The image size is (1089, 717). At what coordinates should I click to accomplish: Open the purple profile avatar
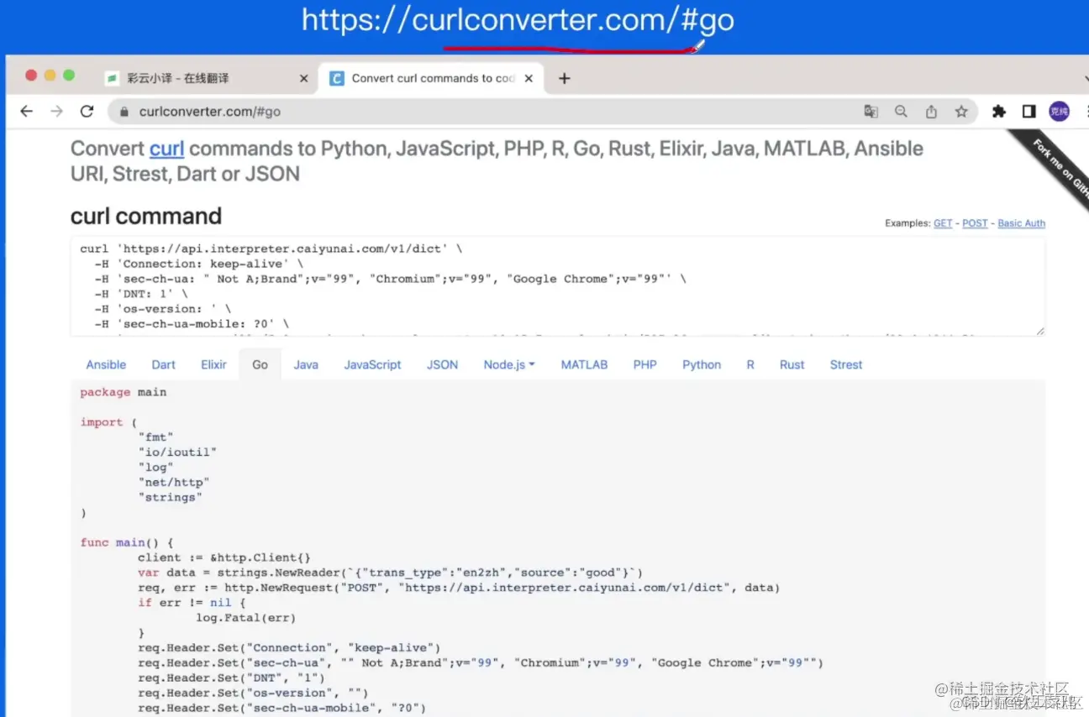pyautogui.click(x=1059, y=112)
